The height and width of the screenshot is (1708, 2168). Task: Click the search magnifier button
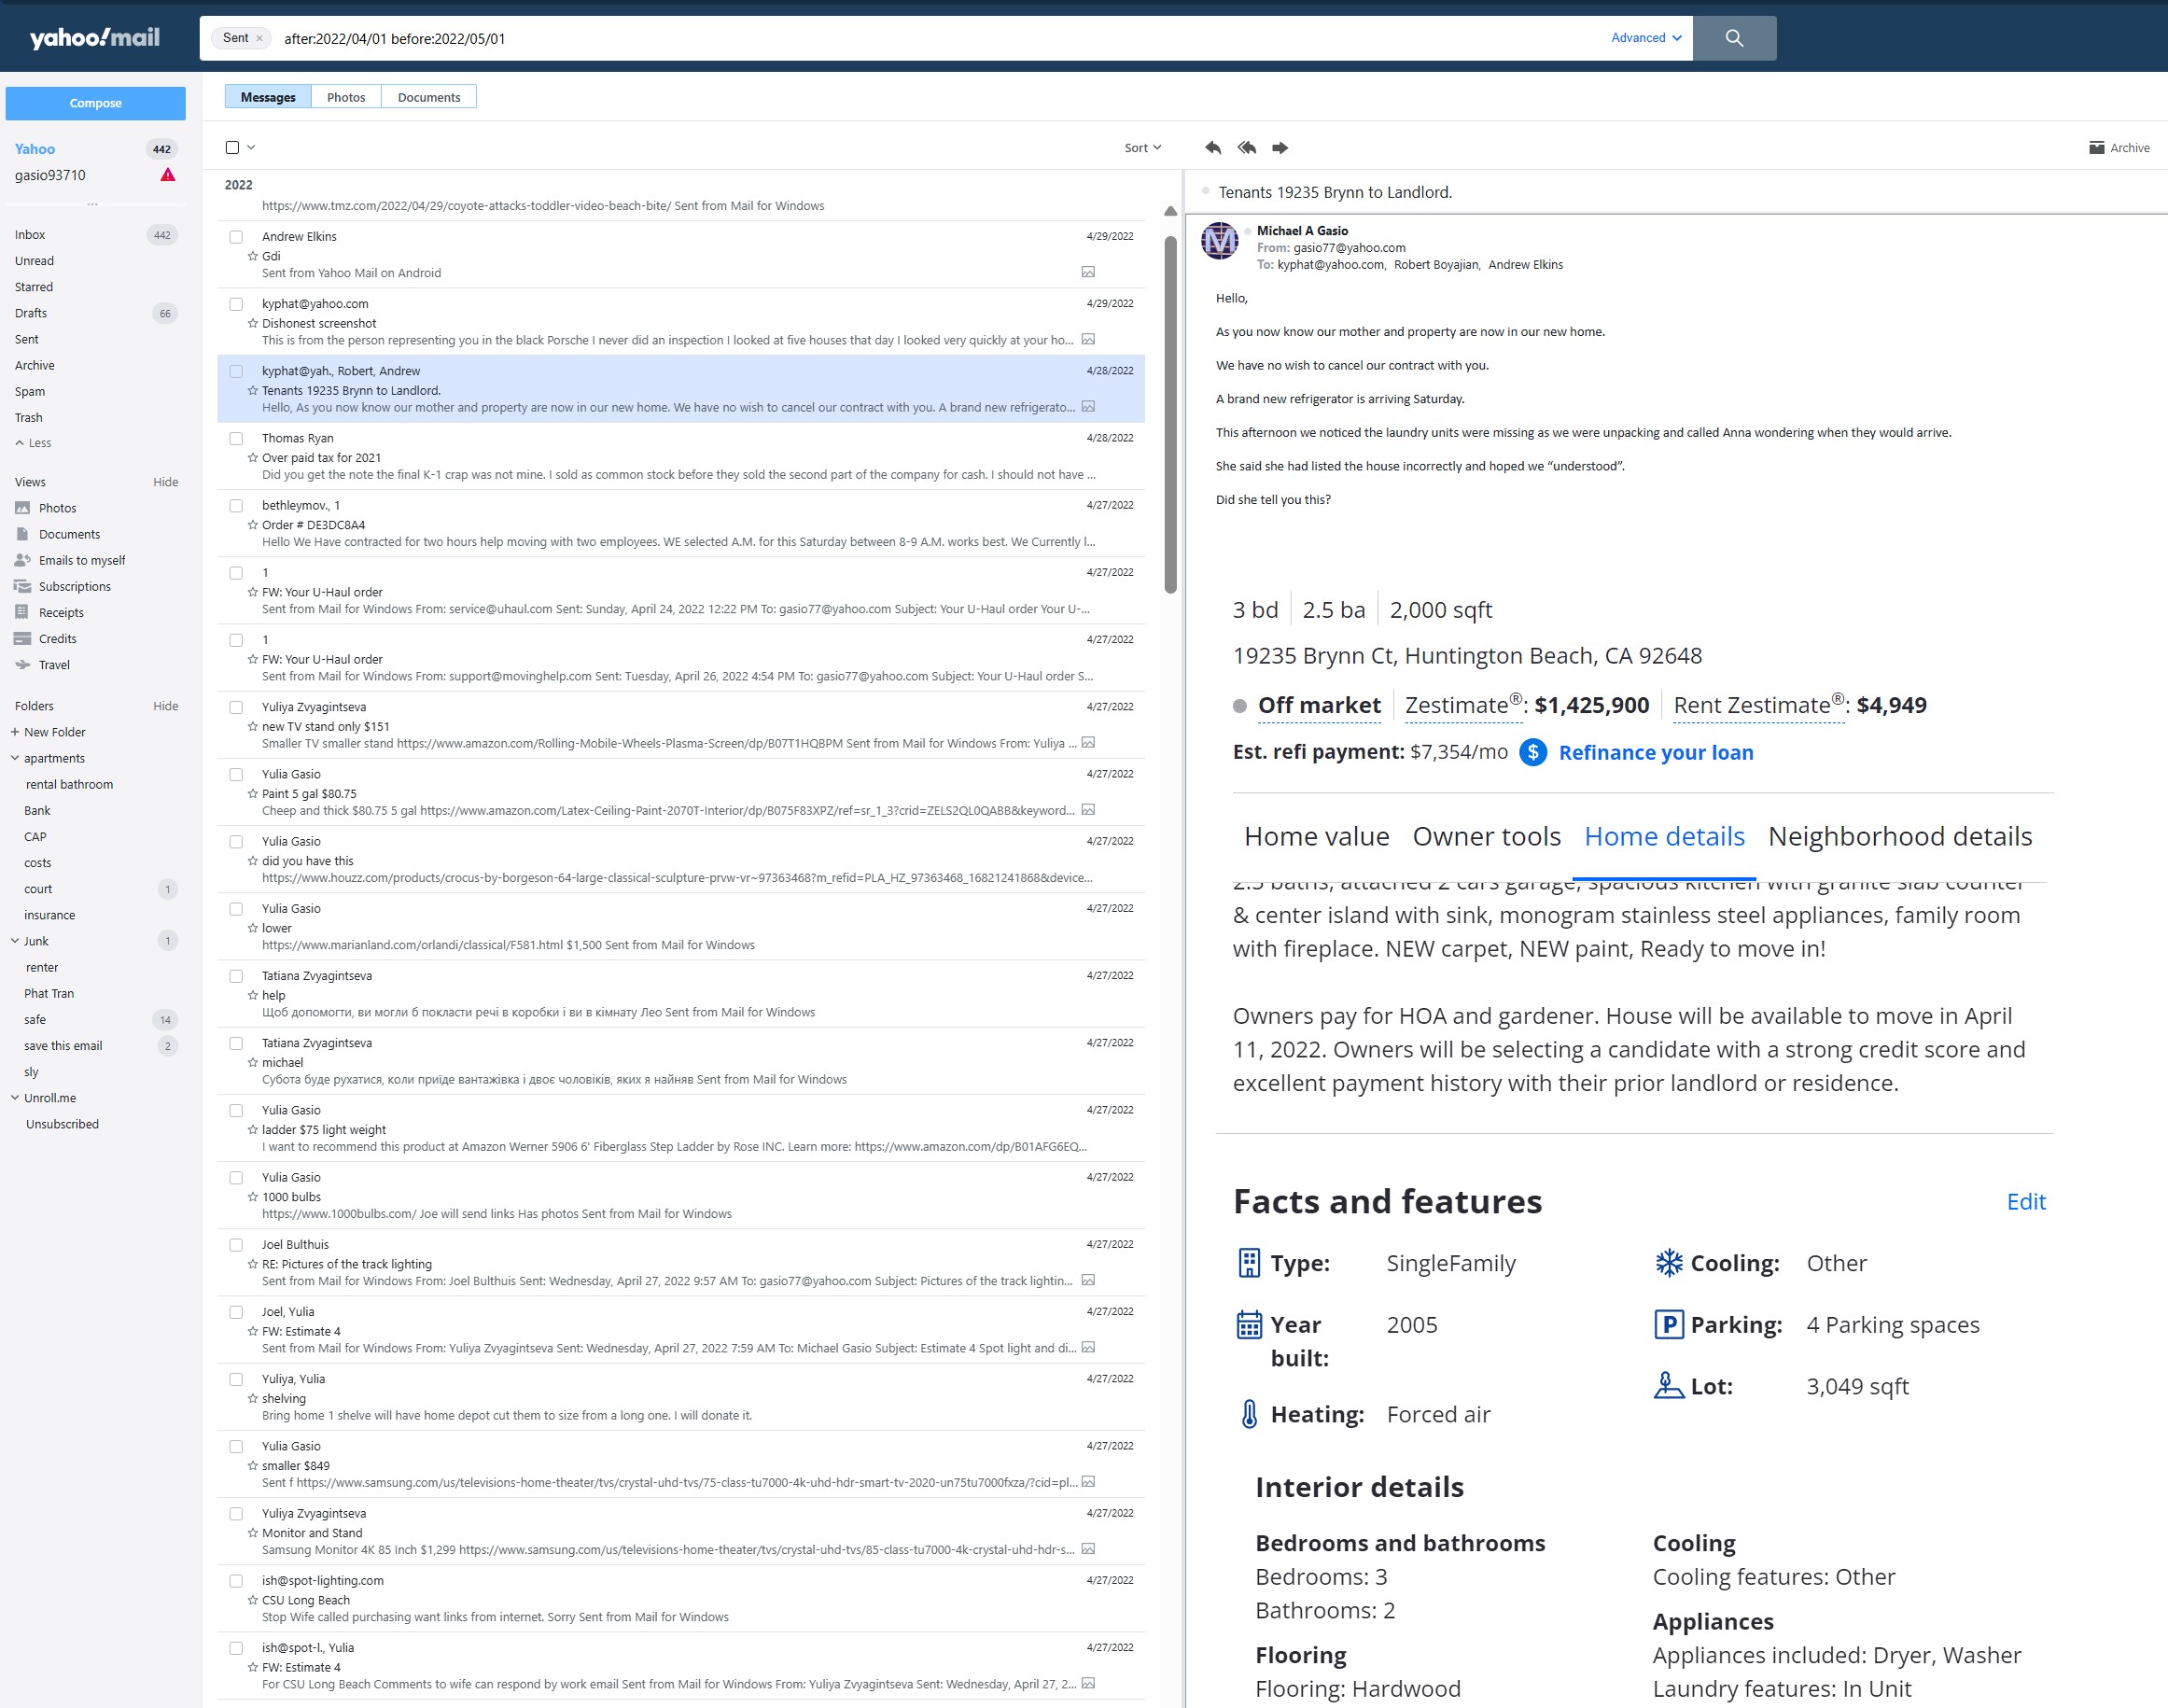(x=1734, y=38)
